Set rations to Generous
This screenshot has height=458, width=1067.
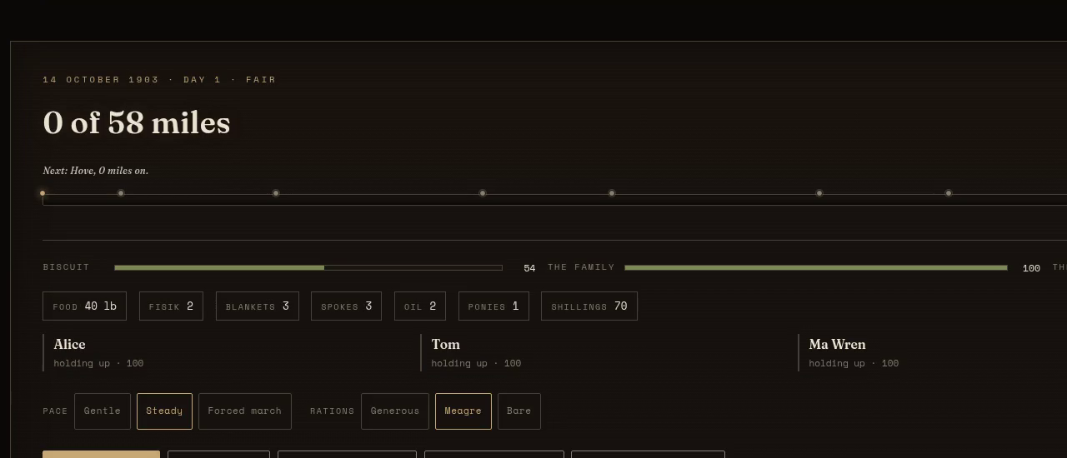[395, 411]
